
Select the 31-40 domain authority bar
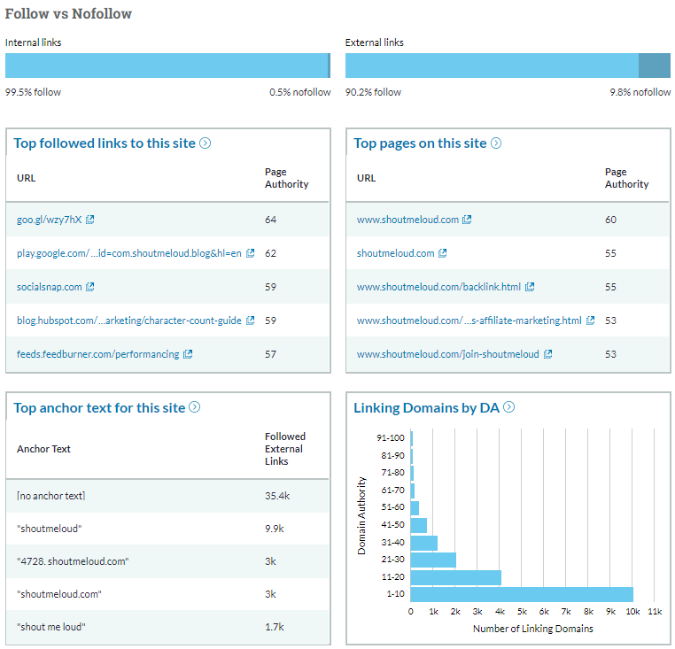click(x=424, y=543)
